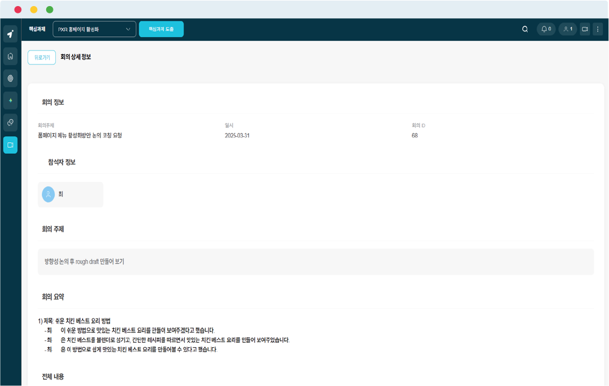Image resolution: width=609 pixels, height=386 pixels.
Task: Click the 핵심과제 label in header
Action: 37,29
